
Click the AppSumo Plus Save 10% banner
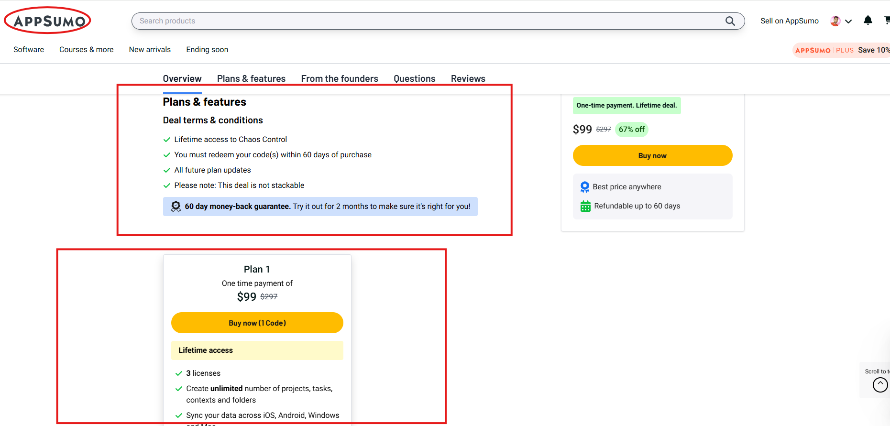click(842, 50)
